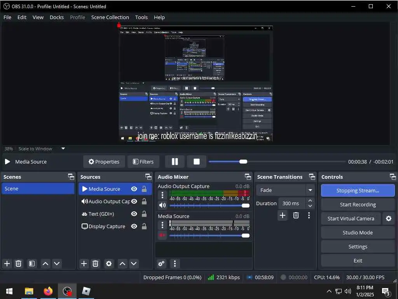Move source down in list

point(134,264)
